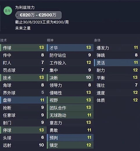Select the 团队合作 attribute row
Image resolution: width=140 pixels, height=151 pixels.
[x=70, y=108]
